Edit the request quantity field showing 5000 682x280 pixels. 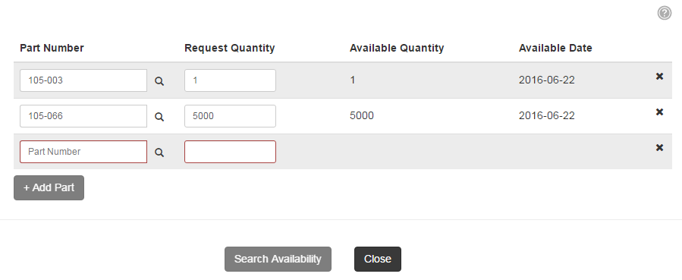click(230, 116)
